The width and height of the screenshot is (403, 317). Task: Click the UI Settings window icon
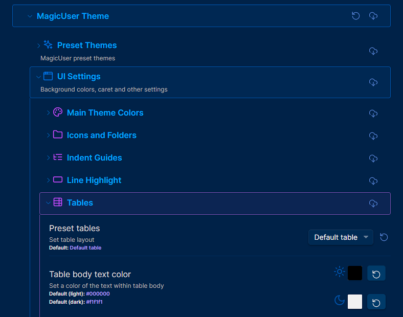48,76
